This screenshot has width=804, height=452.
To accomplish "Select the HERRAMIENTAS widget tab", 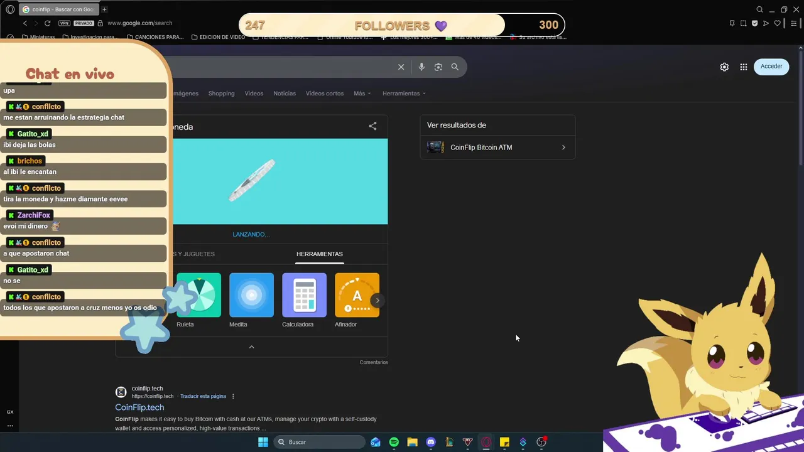I will (320, 254).
